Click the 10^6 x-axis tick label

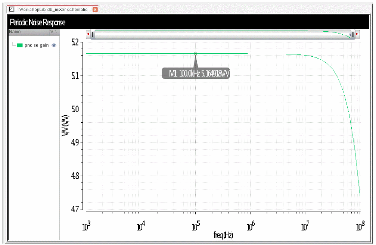pyautogui.click(x=251, y=226)
